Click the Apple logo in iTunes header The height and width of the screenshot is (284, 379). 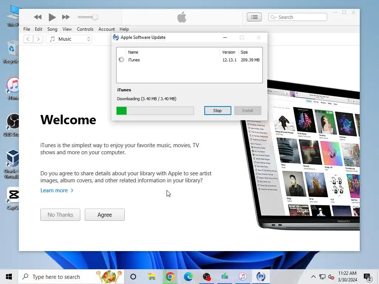182,17
